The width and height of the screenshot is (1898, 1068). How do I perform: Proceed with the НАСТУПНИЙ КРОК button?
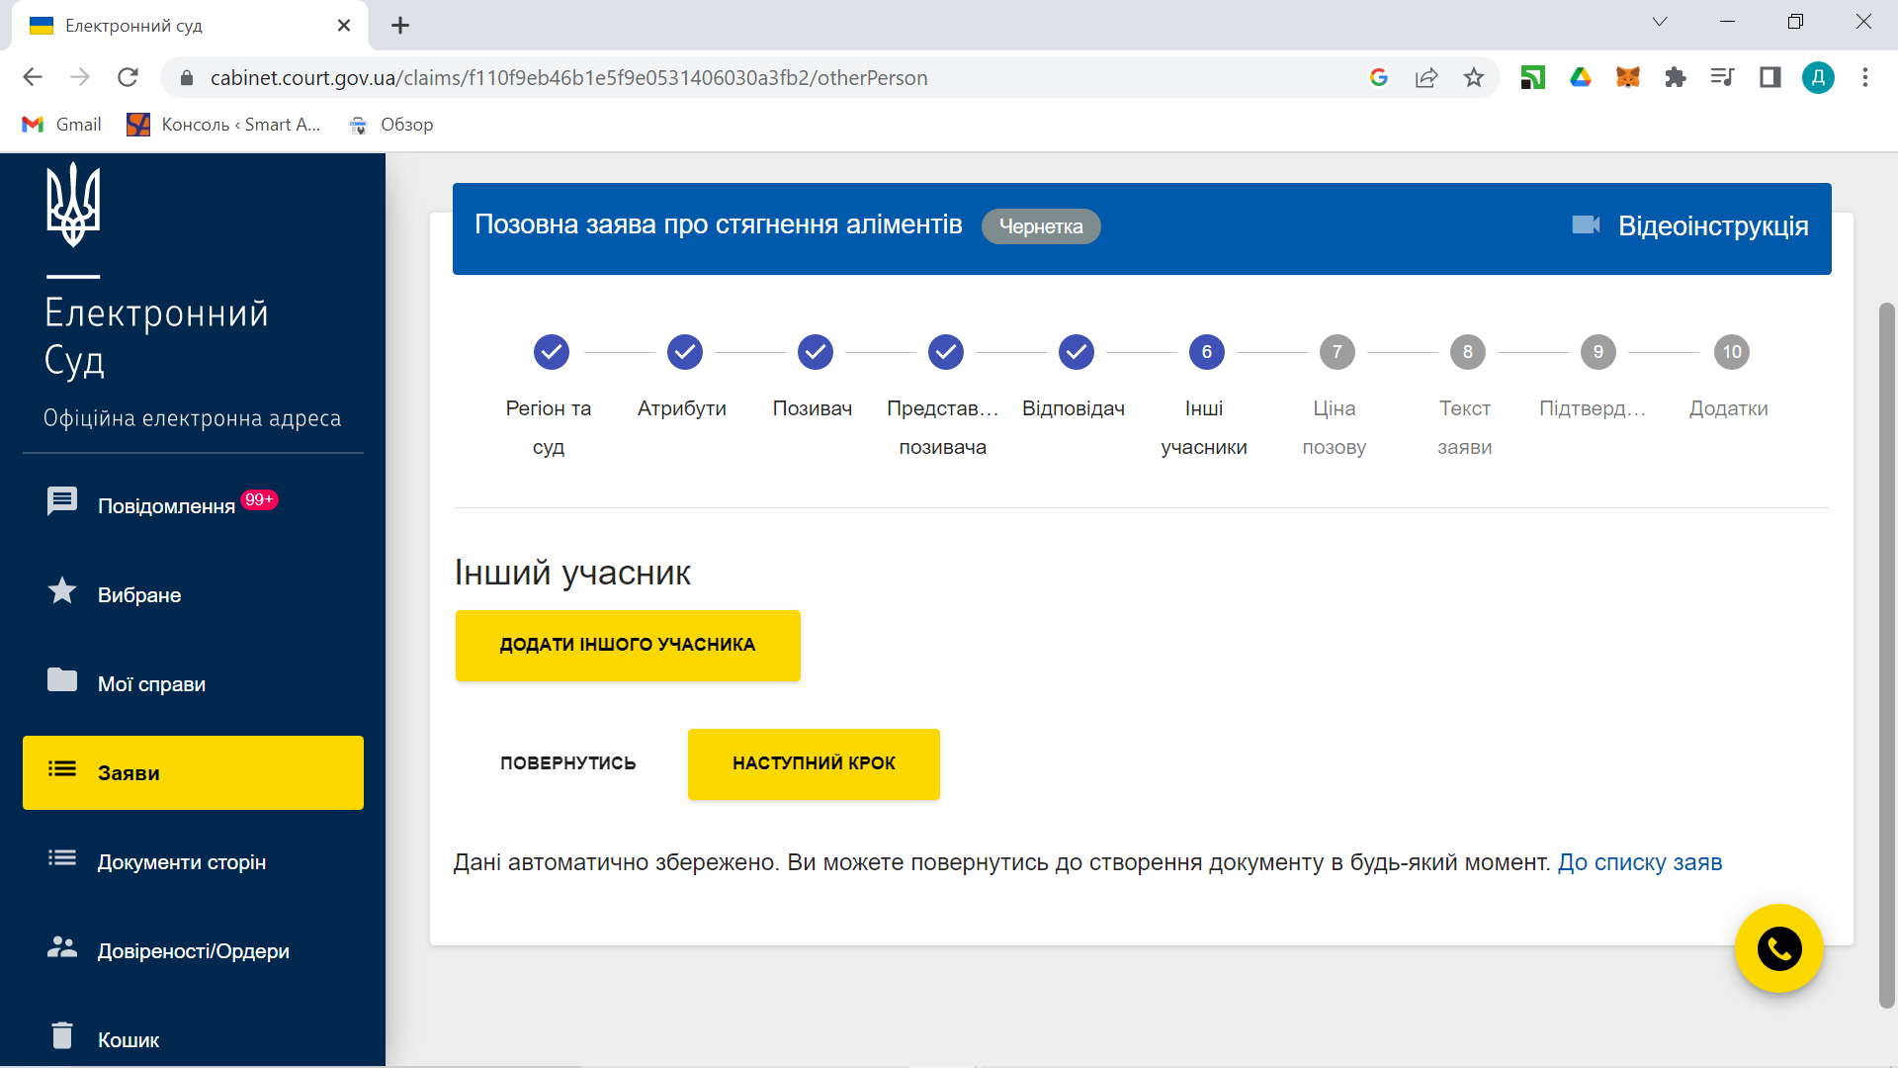click(814, 763)
